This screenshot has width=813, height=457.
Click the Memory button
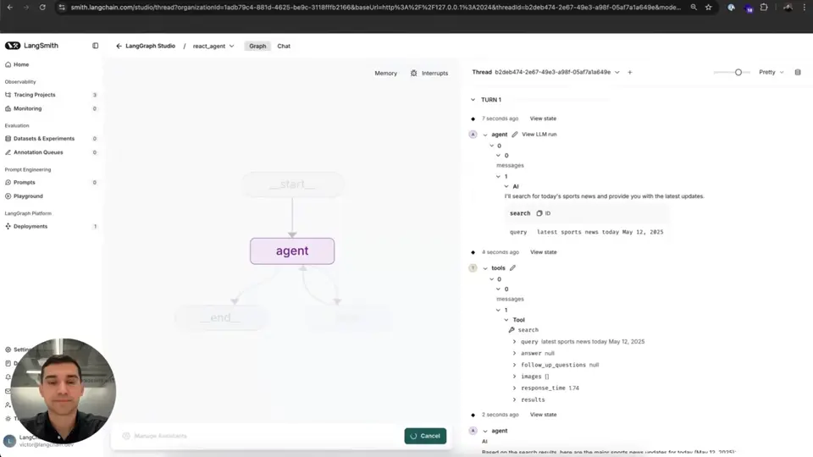(386, 73)
